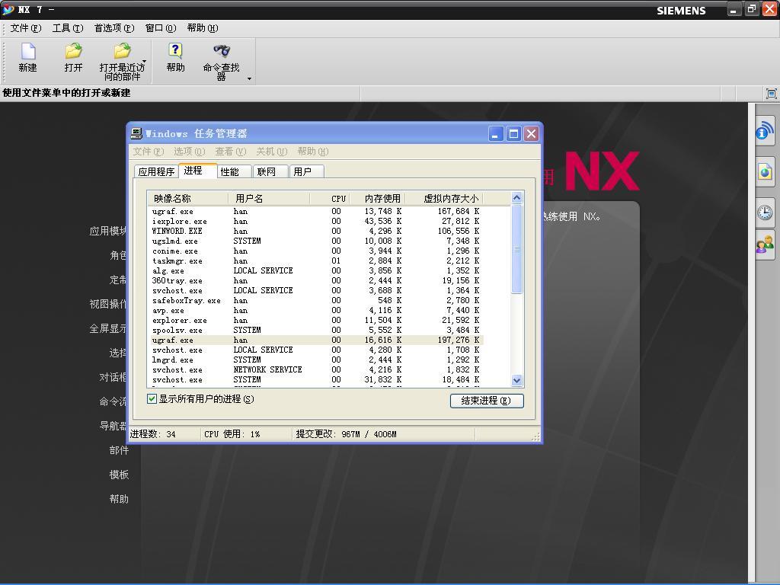Open NX 首选项(P) menu
The image size is (780, 585).
(x=114, y=28)
